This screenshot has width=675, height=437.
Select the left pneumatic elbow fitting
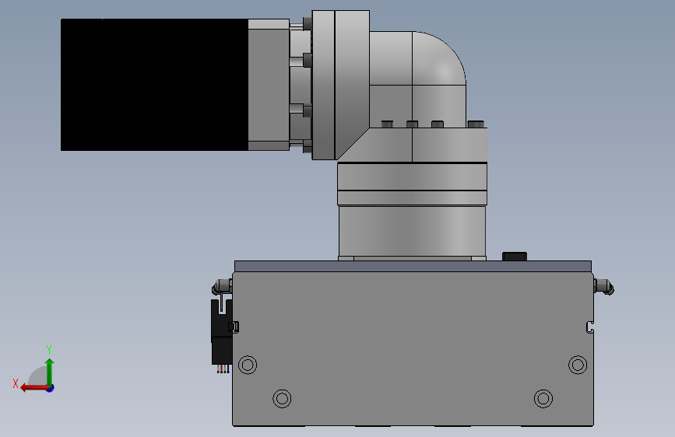click(x=222, y=286)
